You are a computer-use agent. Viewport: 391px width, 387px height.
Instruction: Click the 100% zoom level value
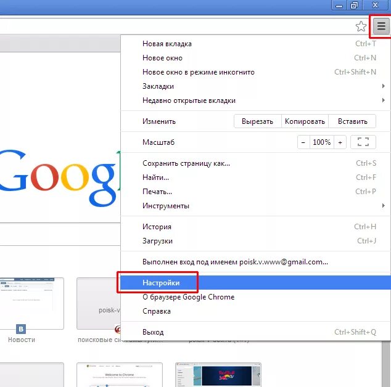pyautogui.click(x=322, y=142)
